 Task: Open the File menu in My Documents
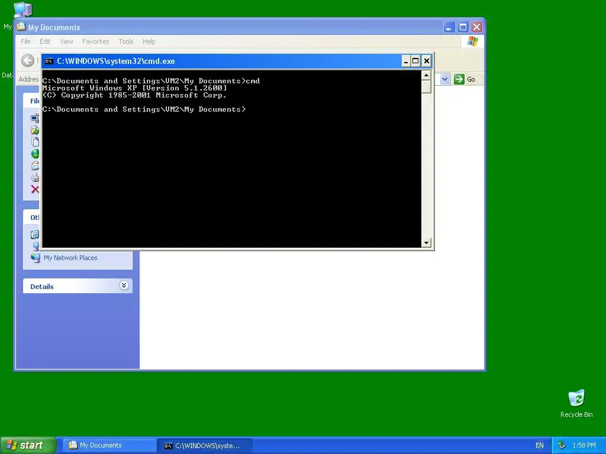[x=25, y=41]
